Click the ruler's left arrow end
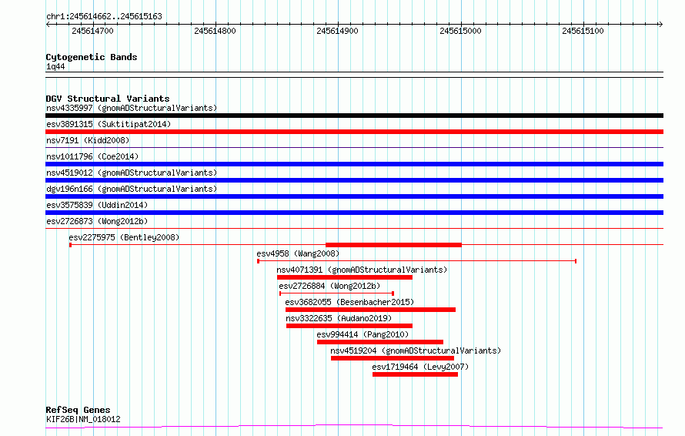This screenshot has width=685, height=436. click(48, 25)
